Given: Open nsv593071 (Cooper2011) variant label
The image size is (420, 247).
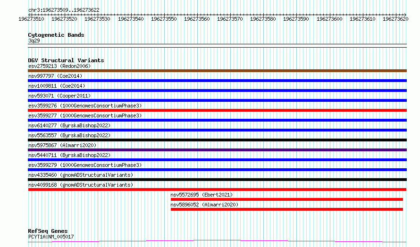Looking at the screenshot, I should pyautogui.click(x=59, y=96).
